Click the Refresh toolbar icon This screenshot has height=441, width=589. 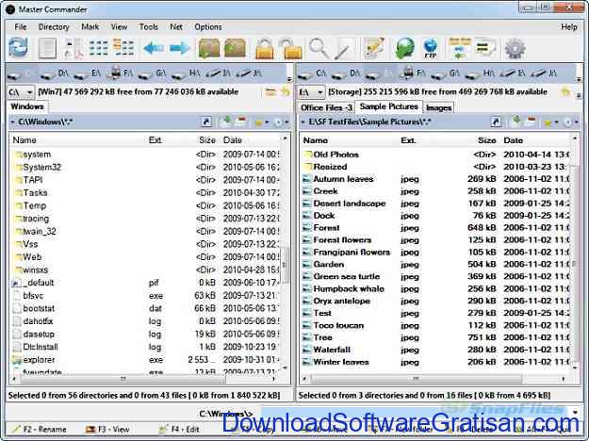18,48
